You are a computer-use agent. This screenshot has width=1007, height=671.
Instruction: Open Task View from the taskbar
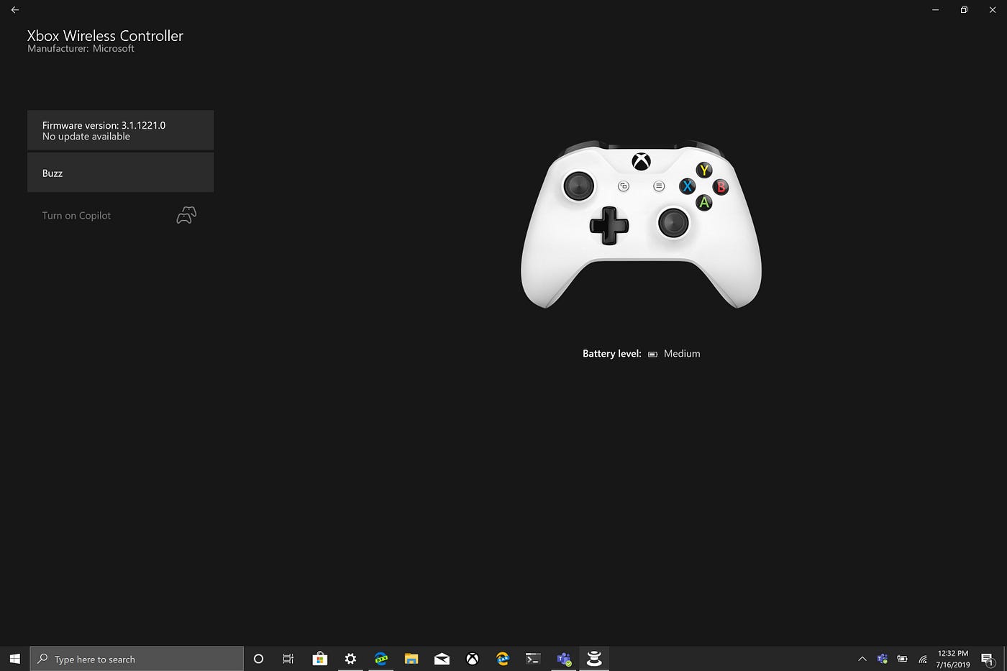pos(288,659)
